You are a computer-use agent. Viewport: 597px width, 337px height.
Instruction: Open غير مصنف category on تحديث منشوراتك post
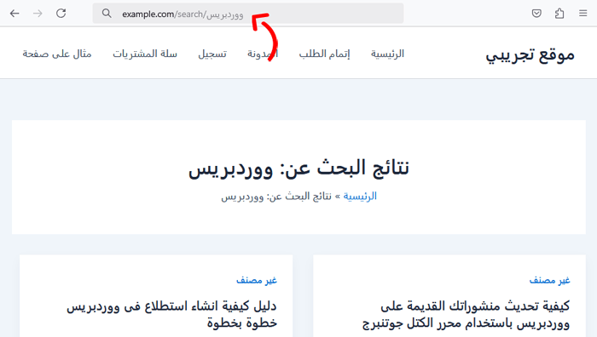pos(549,280)
